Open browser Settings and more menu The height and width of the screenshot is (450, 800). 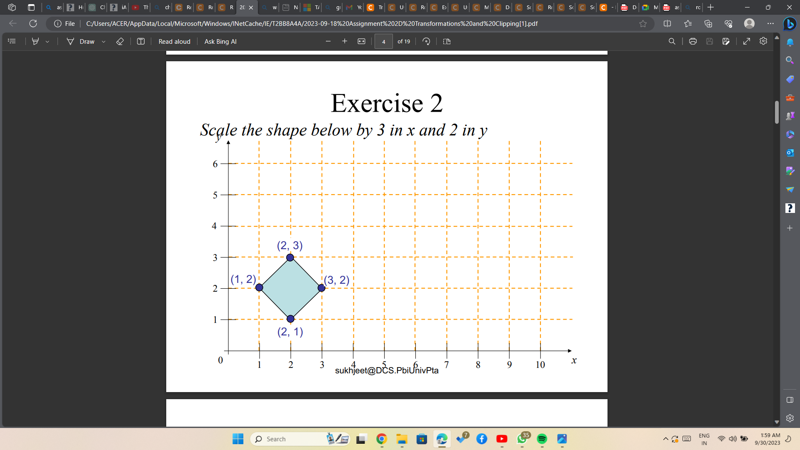pos(770,24)
